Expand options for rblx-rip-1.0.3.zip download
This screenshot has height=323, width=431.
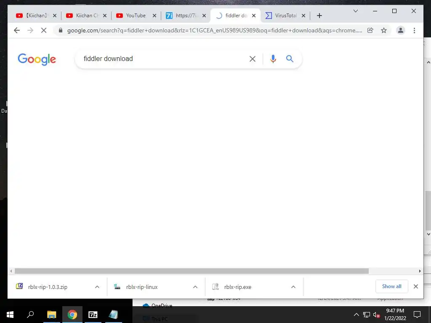click(x=97, y=287)
